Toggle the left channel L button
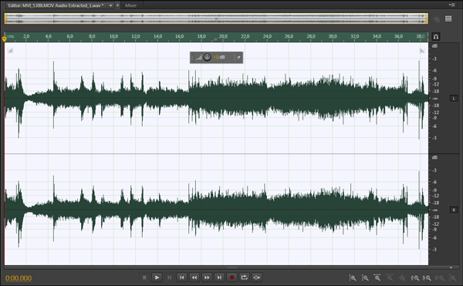 click(x=454, y=99)
